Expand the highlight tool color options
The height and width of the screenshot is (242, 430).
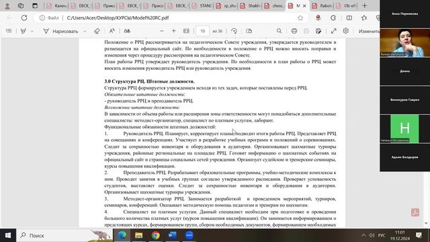[32, 32]
